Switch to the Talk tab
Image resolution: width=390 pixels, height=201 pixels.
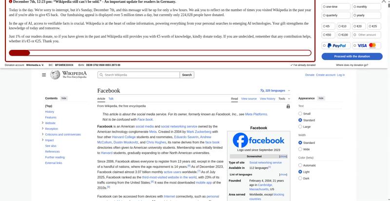[x=111, y=99]
